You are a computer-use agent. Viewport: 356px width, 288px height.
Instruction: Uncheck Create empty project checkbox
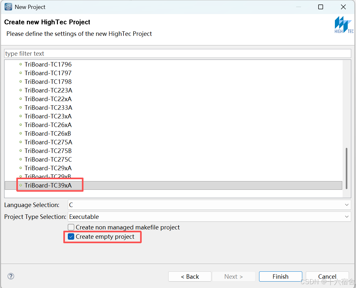tap(71, 237)
